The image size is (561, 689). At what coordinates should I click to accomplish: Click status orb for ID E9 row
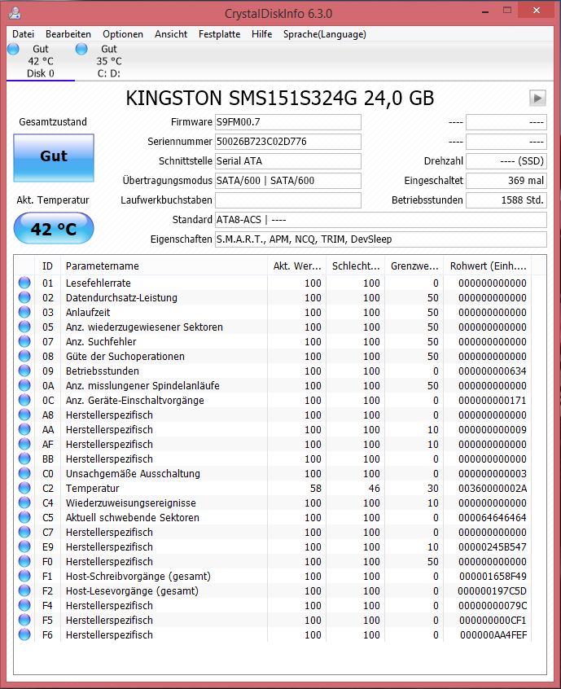(x=24, y=546)
